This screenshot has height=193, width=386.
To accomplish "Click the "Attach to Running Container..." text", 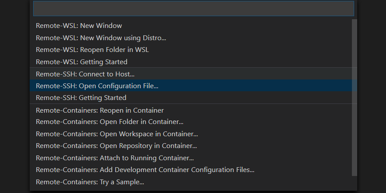I will point(147,158).
